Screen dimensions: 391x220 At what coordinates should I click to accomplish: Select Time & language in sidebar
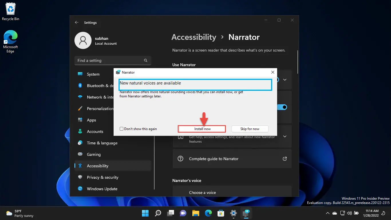113,143
